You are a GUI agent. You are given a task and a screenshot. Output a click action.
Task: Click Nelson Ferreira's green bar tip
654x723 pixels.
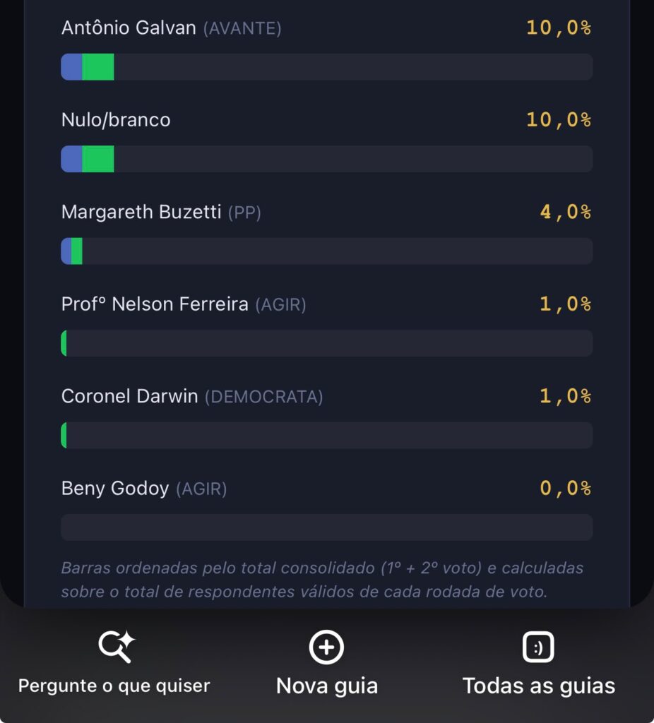64,343
